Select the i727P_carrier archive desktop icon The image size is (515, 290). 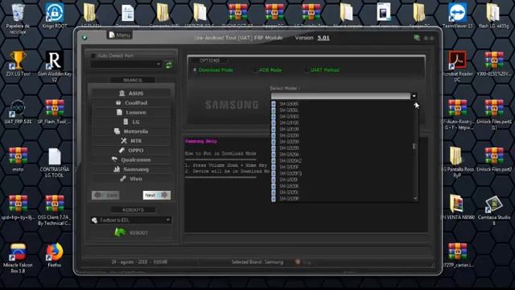[458, 255]
